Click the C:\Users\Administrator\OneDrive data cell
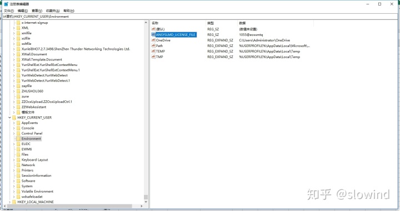This screenshot has width=400, height=211. 264,40
